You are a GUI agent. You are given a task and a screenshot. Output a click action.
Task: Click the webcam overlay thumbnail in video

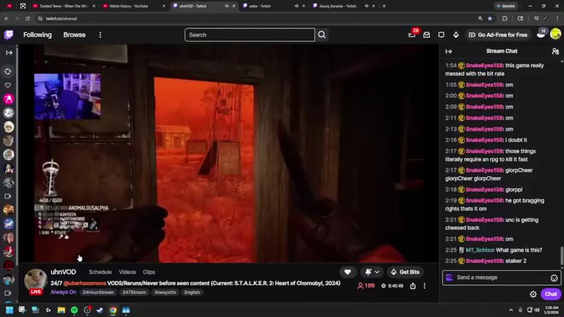tap(67, 96)
